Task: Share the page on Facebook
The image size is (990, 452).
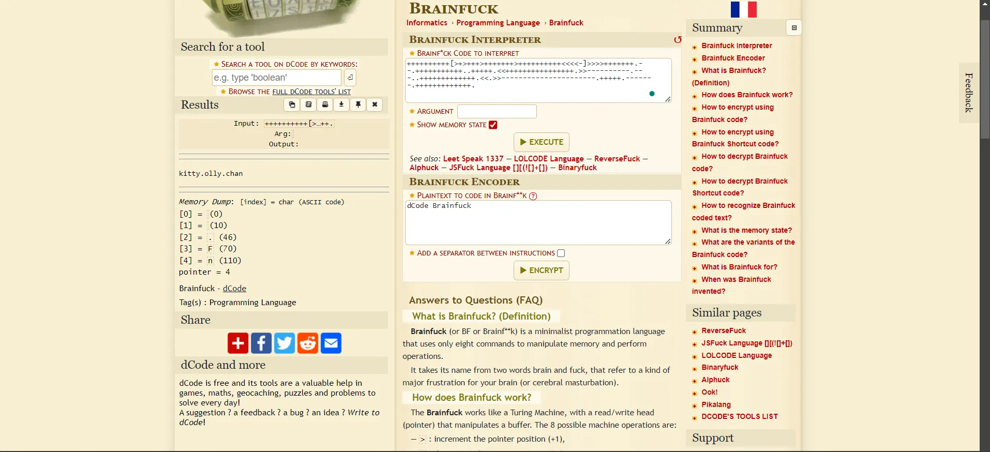Action: click(261, 343)
